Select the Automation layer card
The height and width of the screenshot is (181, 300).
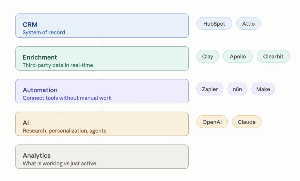pos(102,91)
